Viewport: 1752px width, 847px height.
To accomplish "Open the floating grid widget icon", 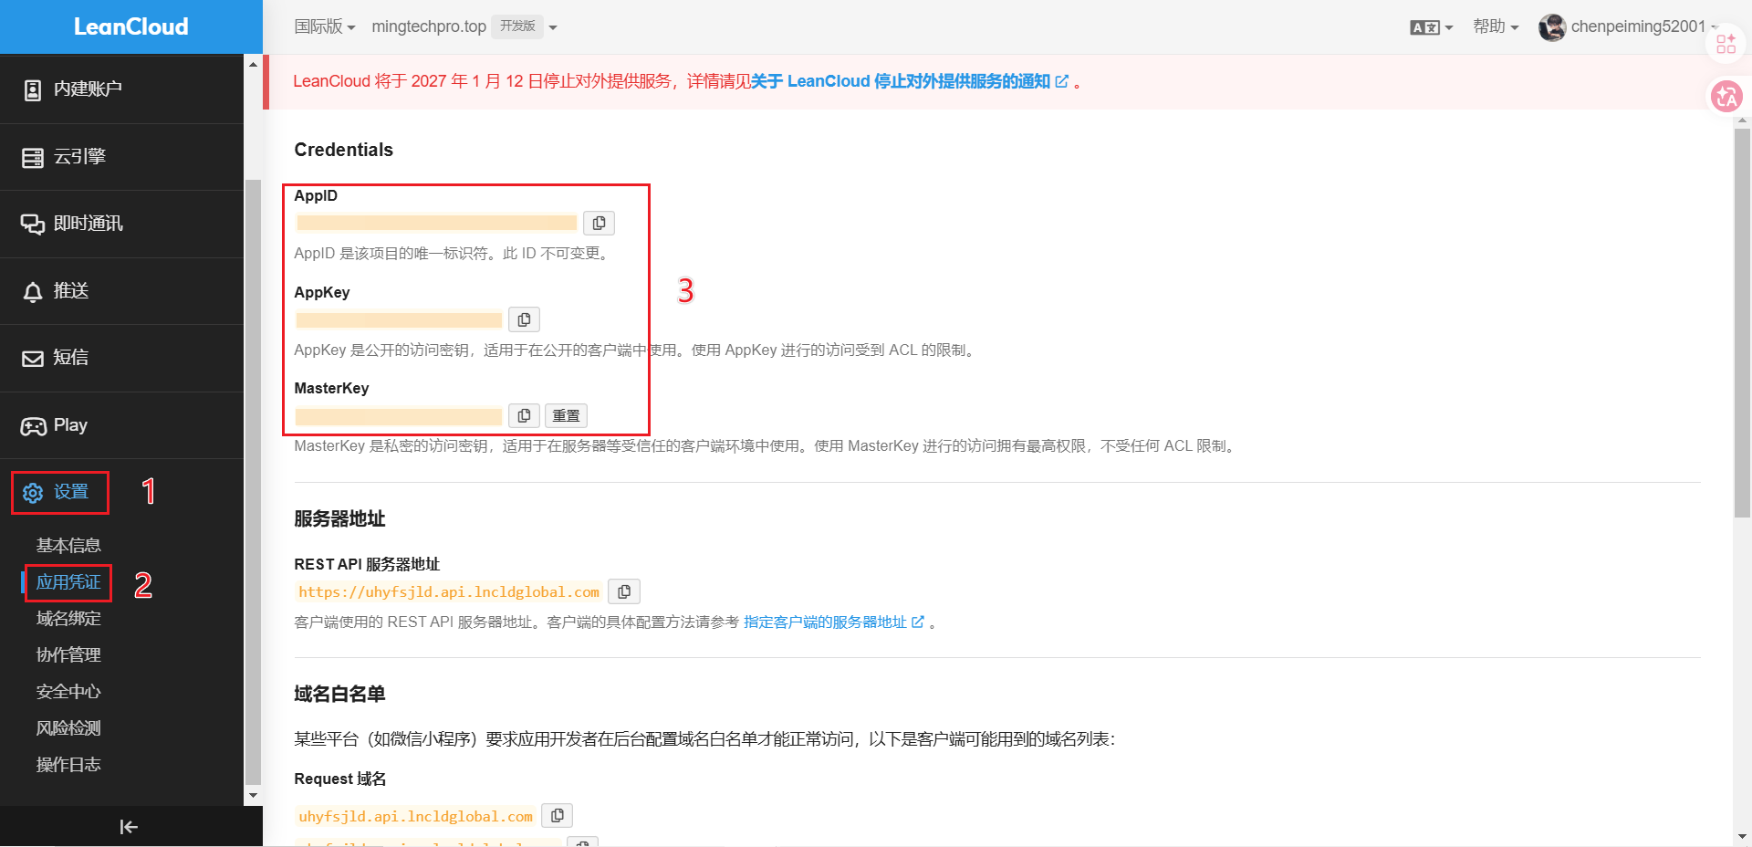I will tap(1726, 44).
